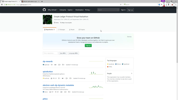178x100 pixels.
Task: Open Marketplace in the top navigation
Action: (80, 10)
